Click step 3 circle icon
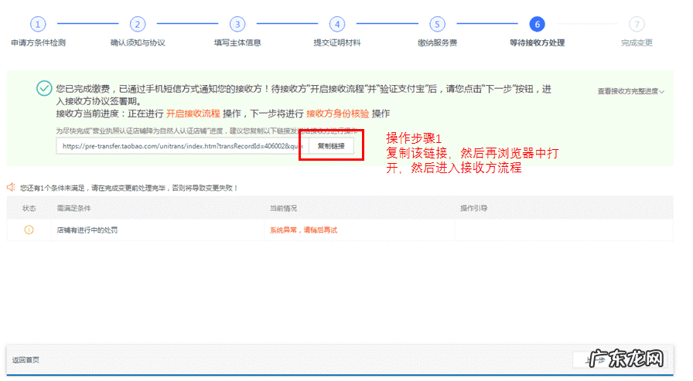 click(x=237, y=24)
